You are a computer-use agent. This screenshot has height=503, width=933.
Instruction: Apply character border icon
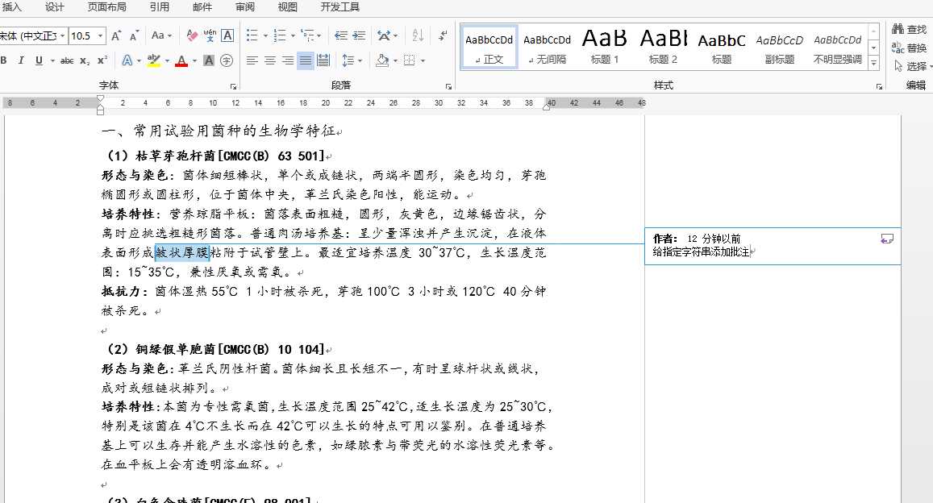(227, 35)
